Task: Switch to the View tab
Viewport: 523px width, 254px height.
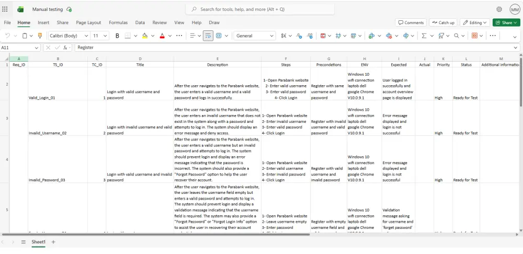Action: [x=179, y=22]
